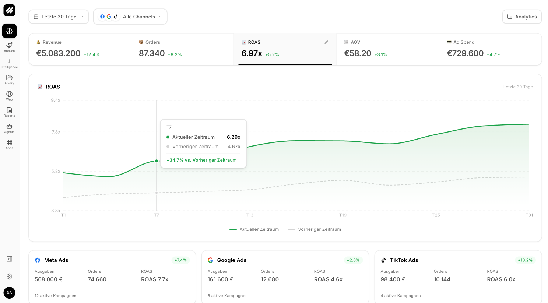Image resolution: width=548 pixels, height=303 pixels.
Task: Open the Apps grid icon
Action: point(9,144)
